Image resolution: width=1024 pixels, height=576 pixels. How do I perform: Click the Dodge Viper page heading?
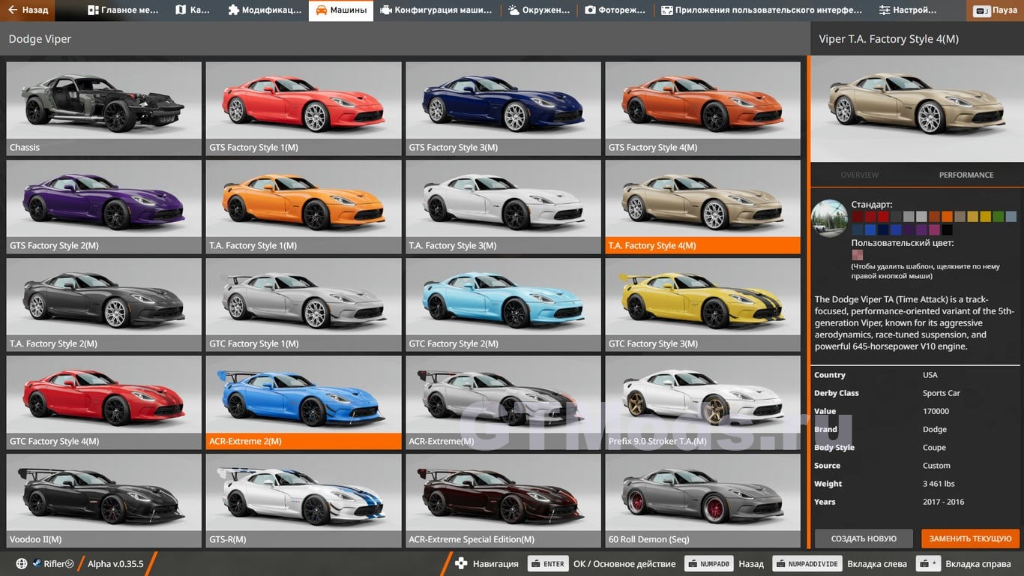coord(40,39)
